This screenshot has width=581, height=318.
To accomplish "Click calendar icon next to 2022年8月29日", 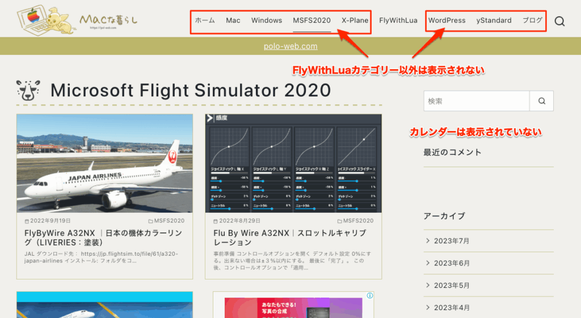I will (x=216, y=221).
